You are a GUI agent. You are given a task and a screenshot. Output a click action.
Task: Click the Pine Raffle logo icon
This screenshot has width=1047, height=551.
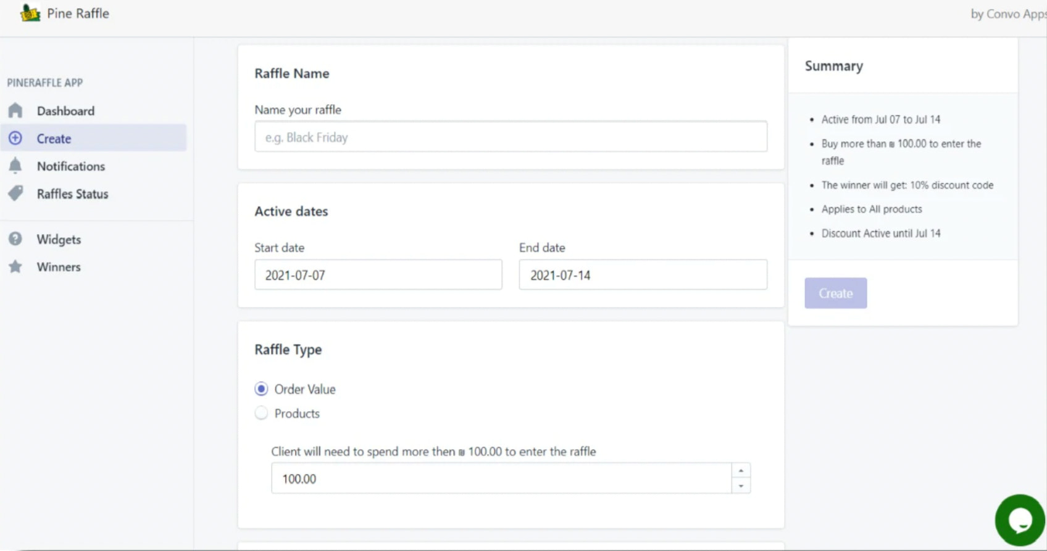pos(30,13)
